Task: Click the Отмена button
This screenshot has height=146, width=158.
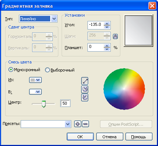Action: point(110,136)
